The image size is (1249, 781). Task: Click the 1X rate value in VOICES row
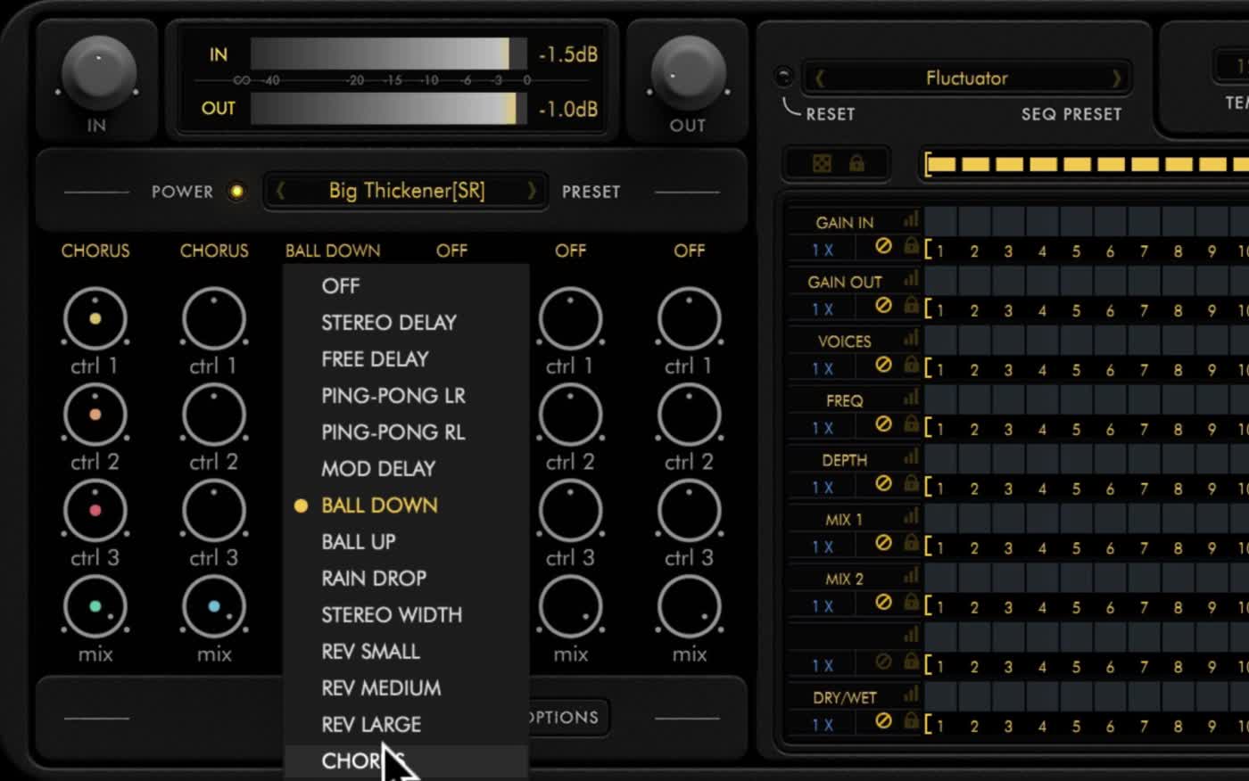(823, 369)
